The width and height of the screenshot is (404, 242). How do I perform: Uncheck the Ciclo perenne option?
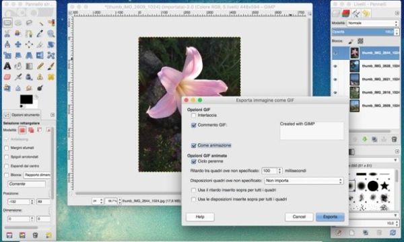(194, 161)
